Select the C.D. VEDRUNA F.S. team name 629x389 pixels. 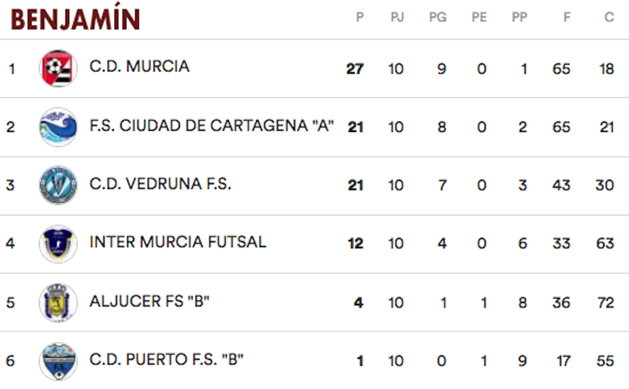click(160, 184)
